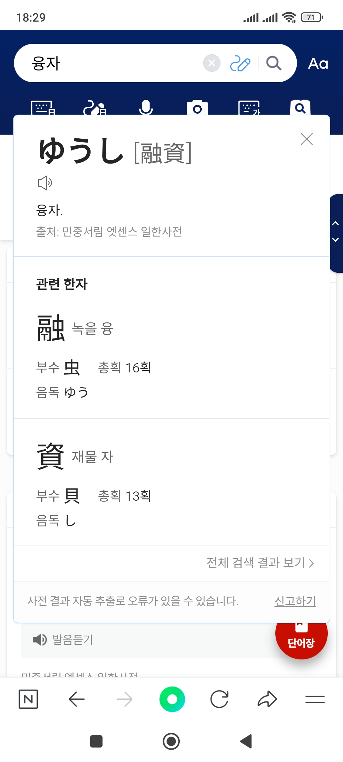Open handwriting input with the pen icon
343x762 pixels.
click(240, 63)
